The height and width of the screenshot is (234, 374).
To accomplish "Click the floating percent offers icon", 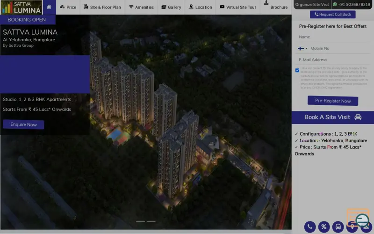I will tap(324, 227).
